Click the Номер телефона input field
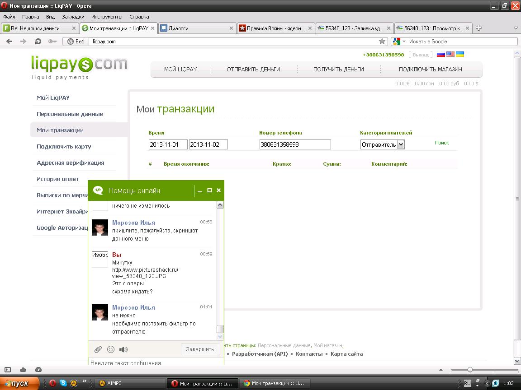The image size is (521, 390). [x=295, y=144]
